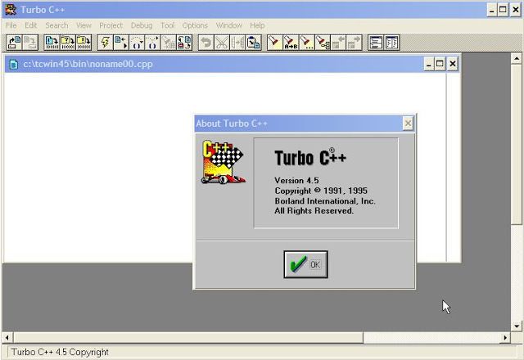Open the Search menu
This screenshot has width=524, height=360.
click(x=56, y=25)
